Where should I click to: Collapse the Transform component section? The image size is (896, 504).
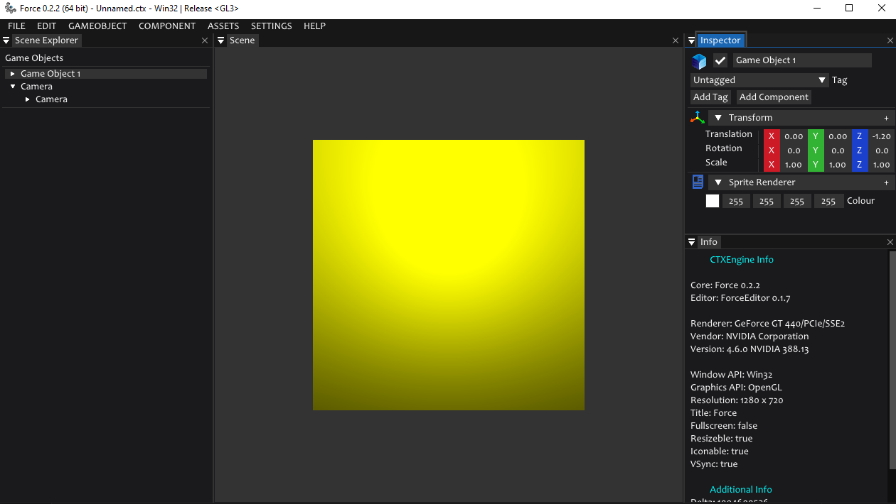(718, 118)
